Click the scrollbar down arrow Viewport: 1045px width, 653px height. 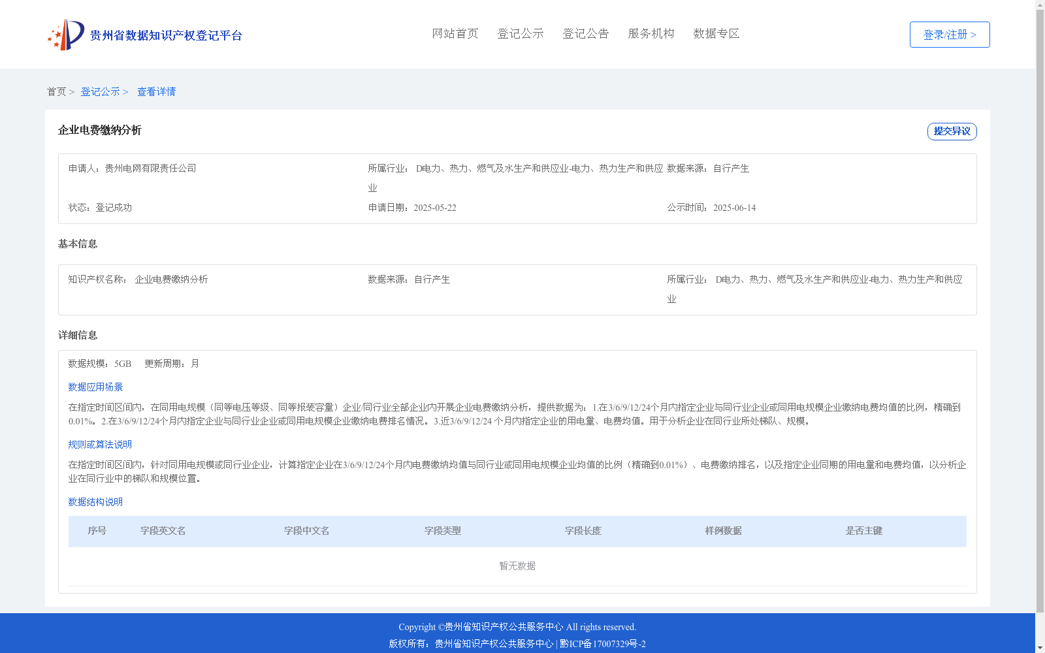tap(1040, 648)
